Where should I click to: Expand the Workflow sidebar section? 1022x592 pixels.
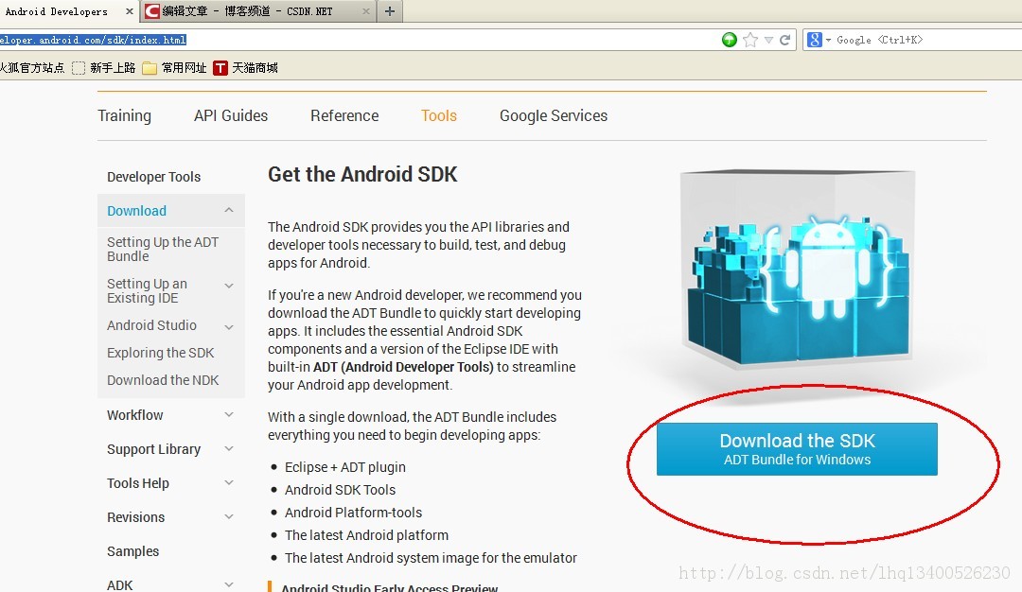(229, 415)
